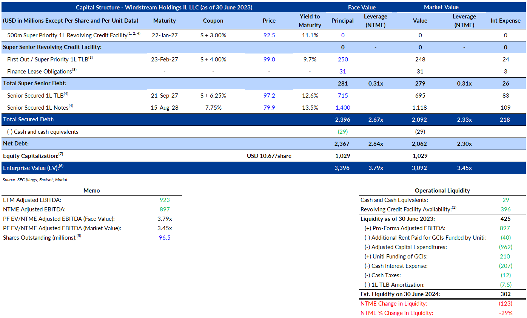Click the fixed coupon "7.75%"
This screenshot has width=527, height=318.
point(213,108)
